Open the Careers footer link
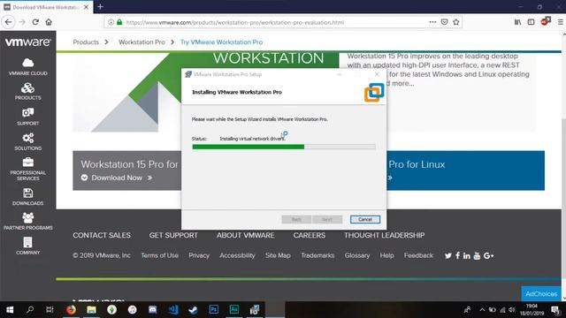The width and height of the screenshot is (566, 318). [309, 236]
